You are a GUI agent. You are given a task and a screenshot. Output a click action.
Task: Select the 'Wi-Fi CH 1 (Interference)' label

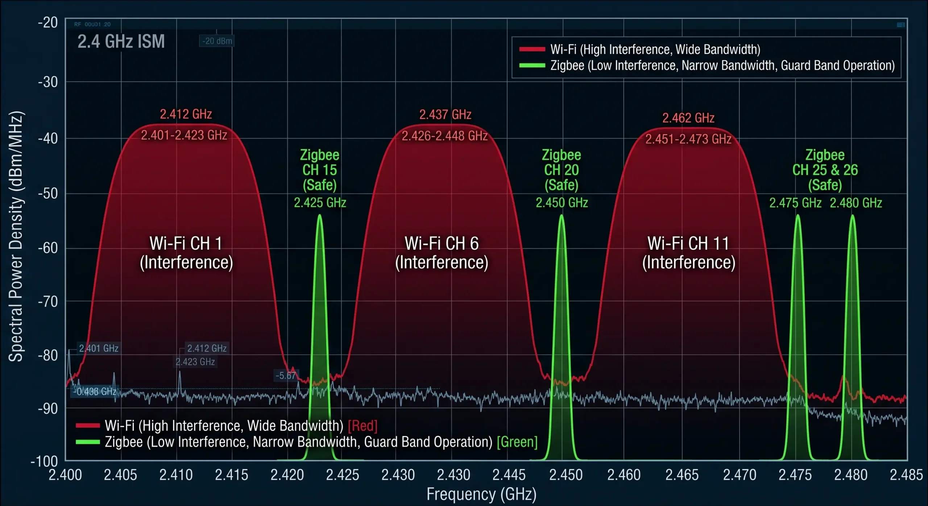[x=186, y=253]
